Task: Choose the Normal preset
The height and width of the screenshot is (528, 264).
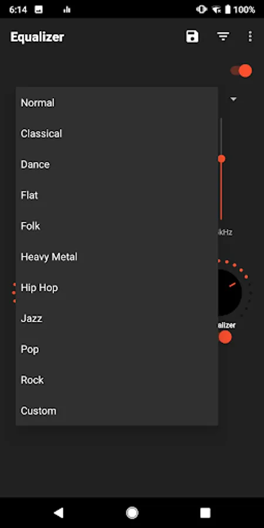Action: click(x=117, y=103)
